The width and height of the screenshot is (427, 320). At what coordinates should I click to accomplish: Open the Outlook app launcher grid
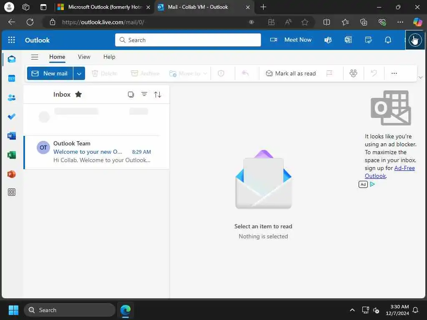[11, 40]
